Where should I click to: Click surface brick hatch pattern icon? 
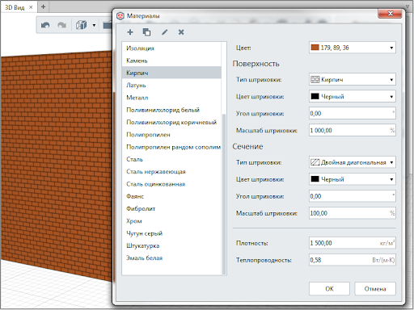(x=315, y=79)
